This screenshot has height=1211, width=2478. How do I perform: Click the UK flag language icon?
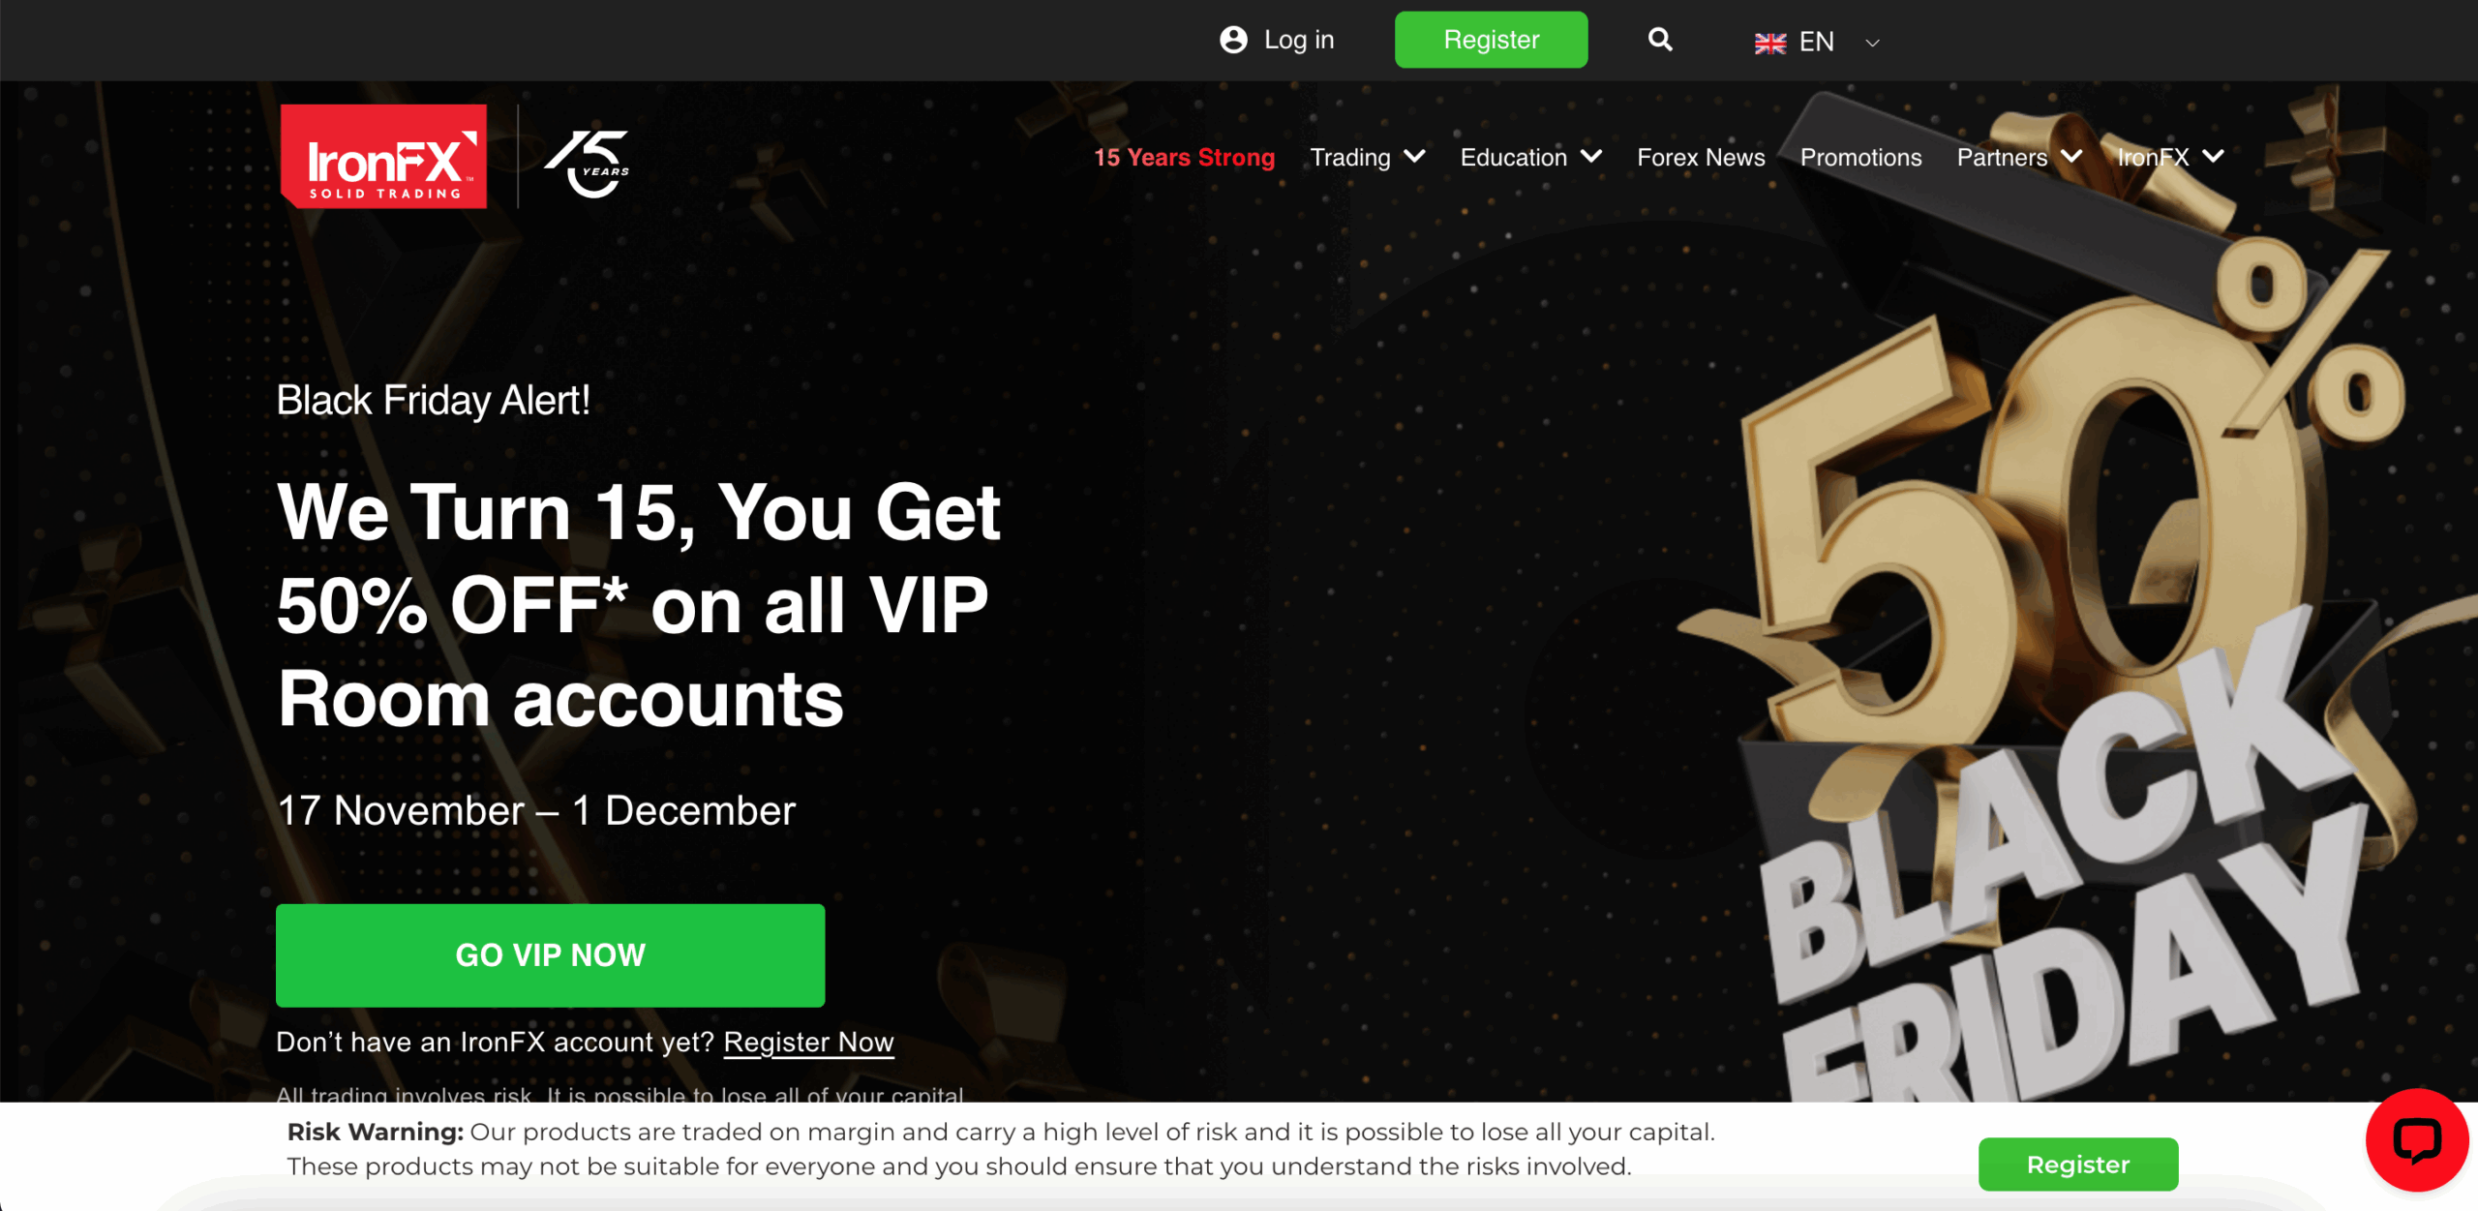tap(1769, 43)
